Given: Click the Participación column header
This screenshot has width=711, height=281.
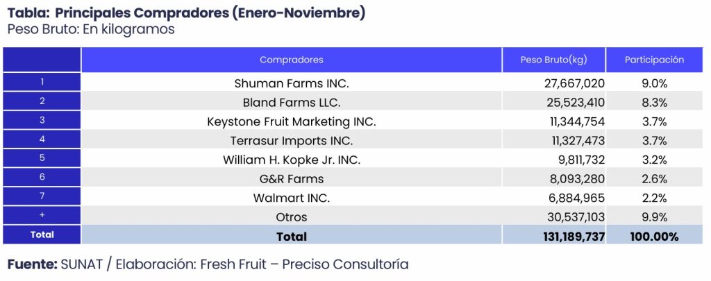Looking at the screenshot, I should tap(654, 60).
